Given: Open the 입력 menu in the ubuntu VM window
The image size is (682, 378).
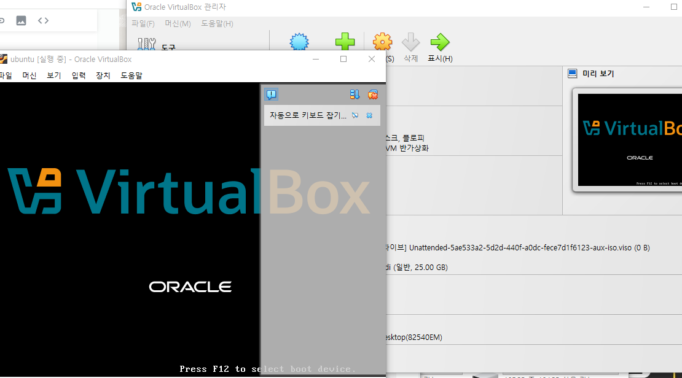Looking at the screenshot, I should point(79,75).
